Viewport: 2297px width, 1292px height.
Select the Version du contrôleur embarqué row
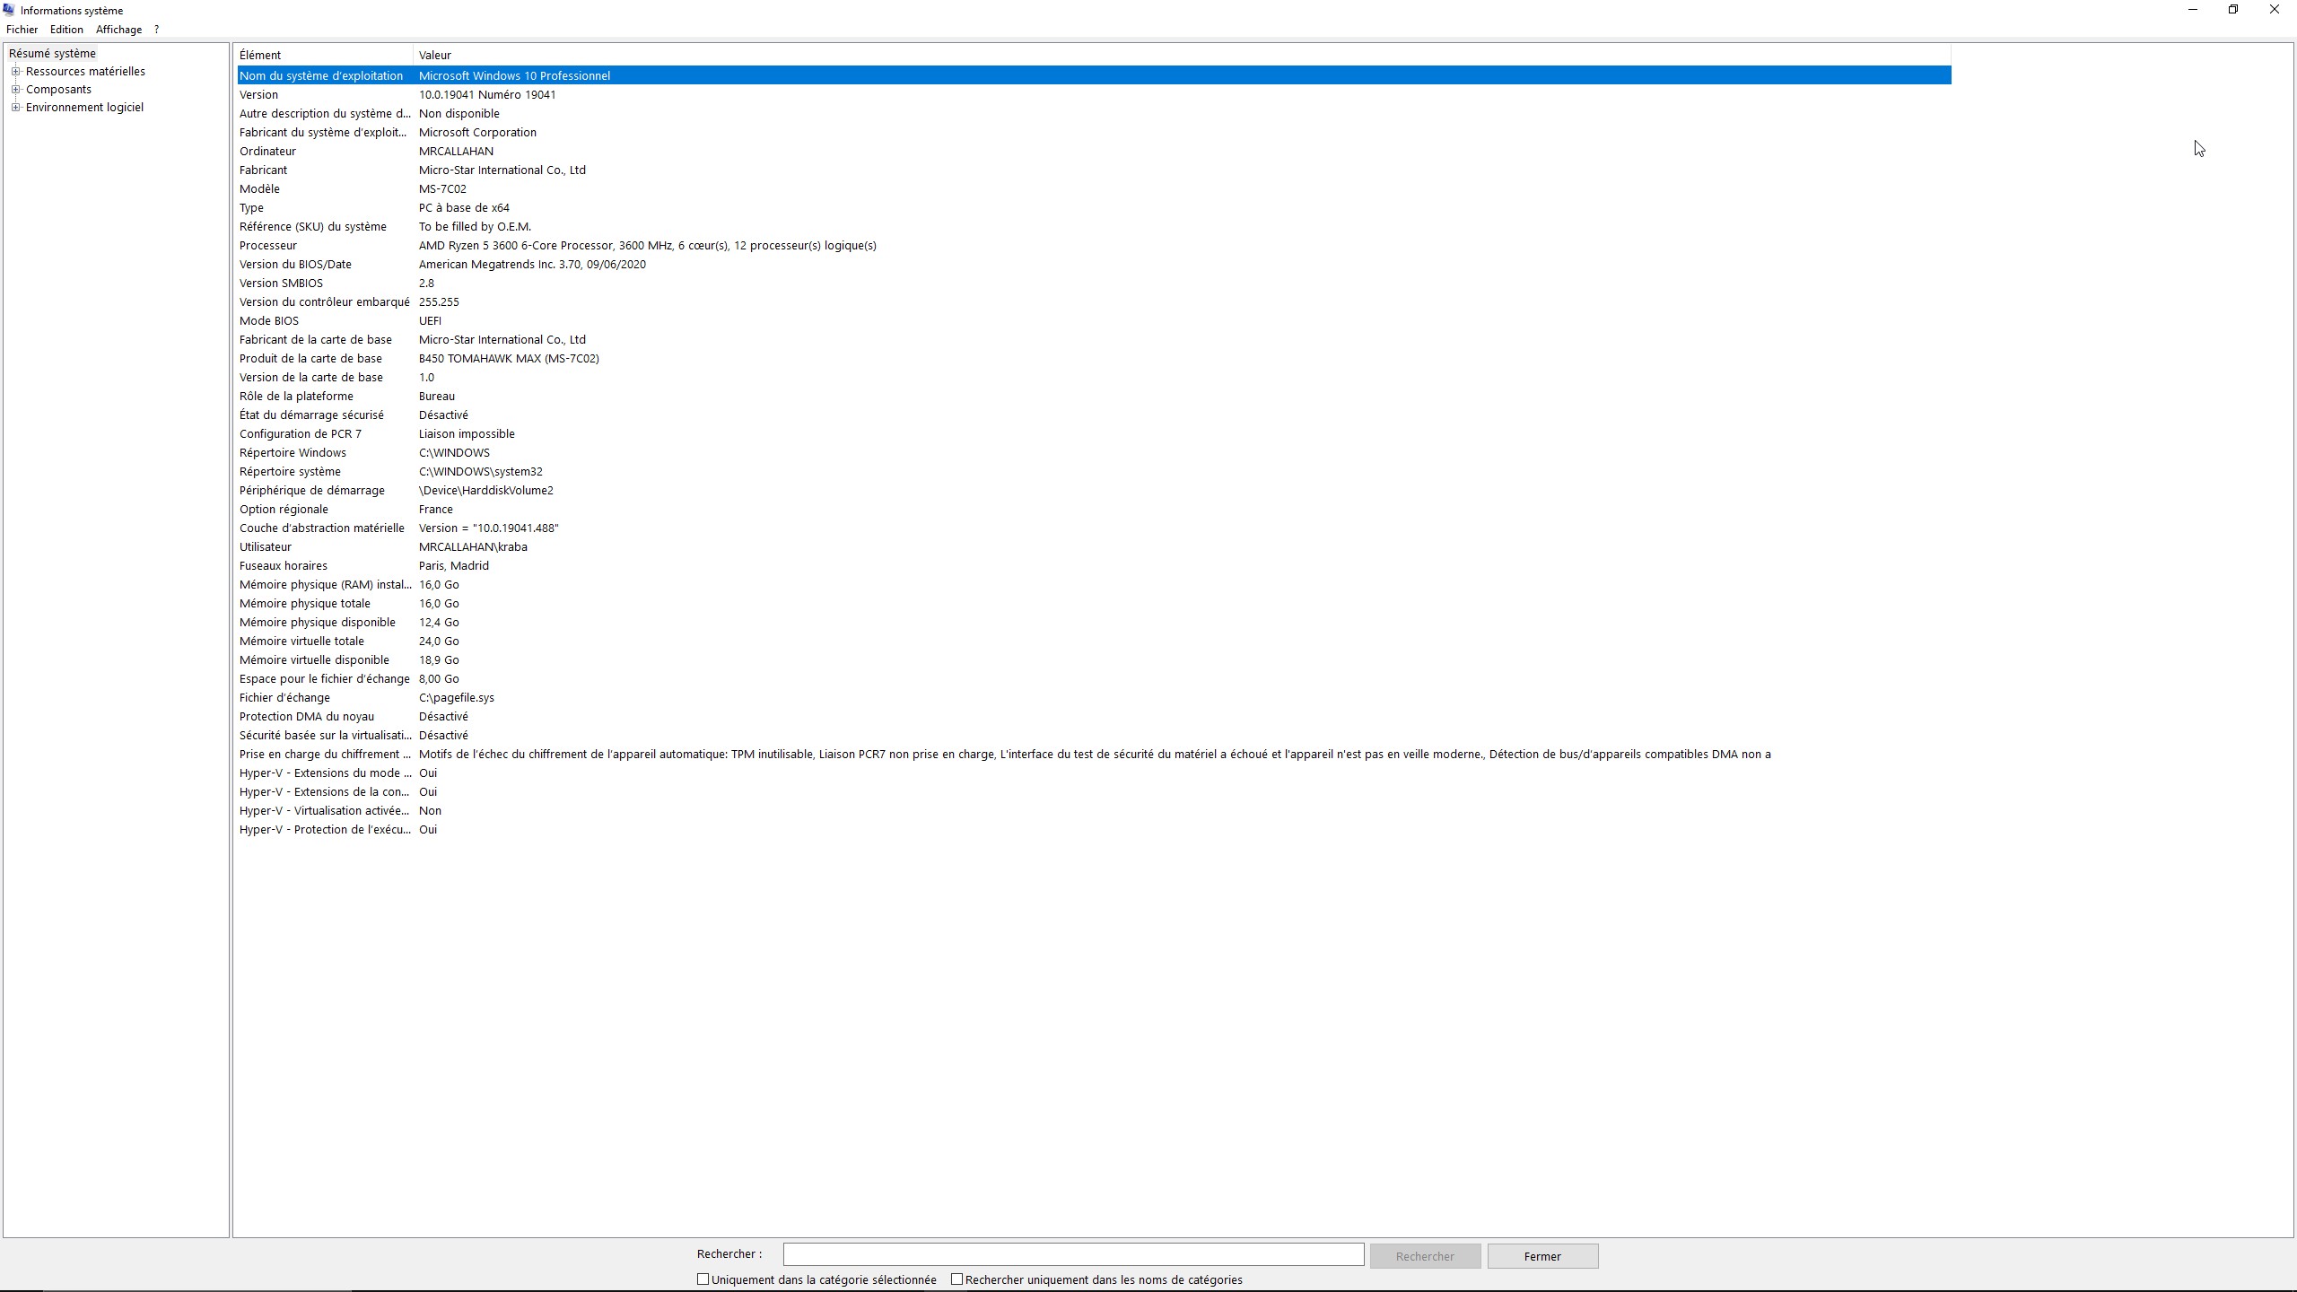pos(1094,302)
